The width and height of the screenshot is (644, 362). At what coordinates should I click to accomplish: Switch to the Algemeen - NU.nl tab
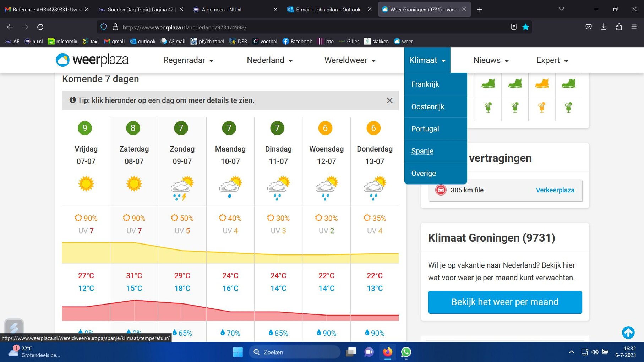[234, 10]
